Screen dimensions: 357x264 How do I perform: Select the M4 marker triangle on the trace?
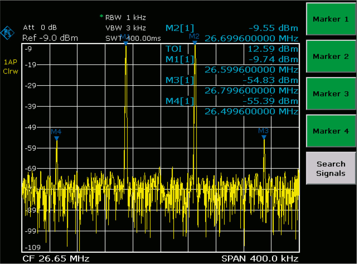click(x=56, y=137)
